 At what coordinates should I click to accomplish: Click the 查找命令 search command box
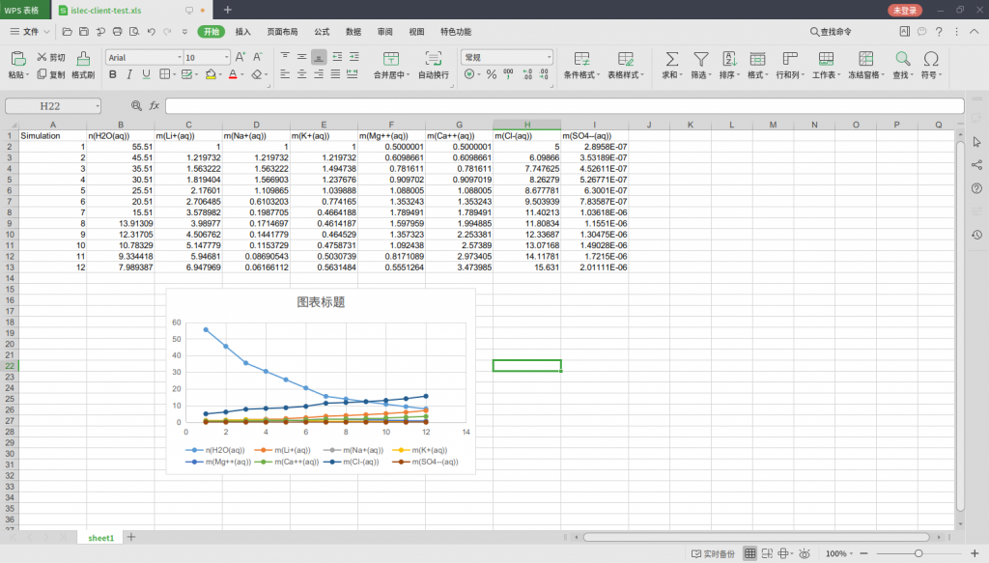[831, 32]
